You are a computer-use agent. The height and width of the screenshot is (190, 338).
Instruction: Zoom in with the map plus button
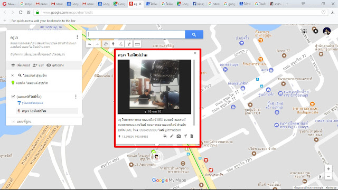[x=328, y=169]
